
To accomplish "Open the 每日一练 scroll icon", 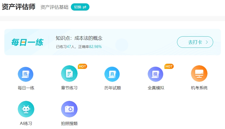I will (26, 74).
